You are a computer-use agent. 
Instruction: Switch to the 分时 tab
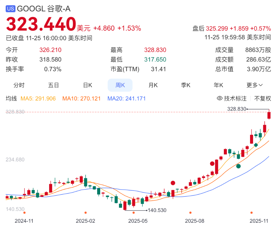[19, 85]
